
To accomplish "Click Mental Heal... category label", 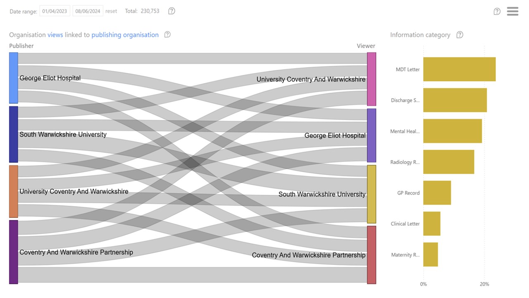I will 405,131.
